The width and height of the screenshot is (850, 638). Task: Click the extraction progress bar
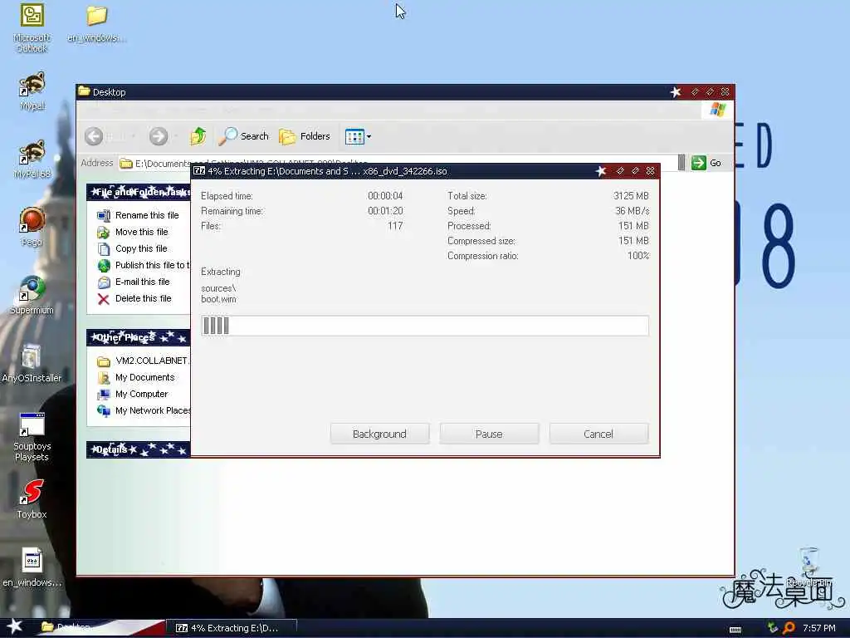coord(425,326)
